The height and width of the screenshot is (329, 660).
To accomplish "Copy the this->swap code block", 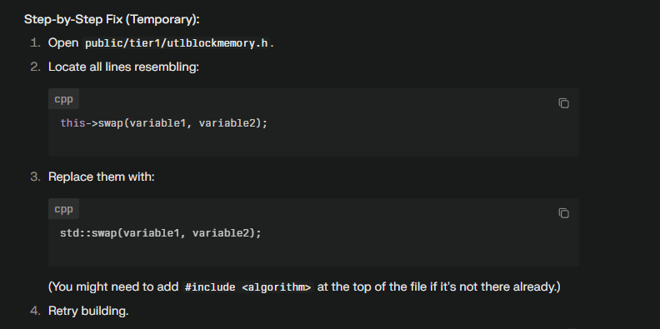I will pos(563,103).
